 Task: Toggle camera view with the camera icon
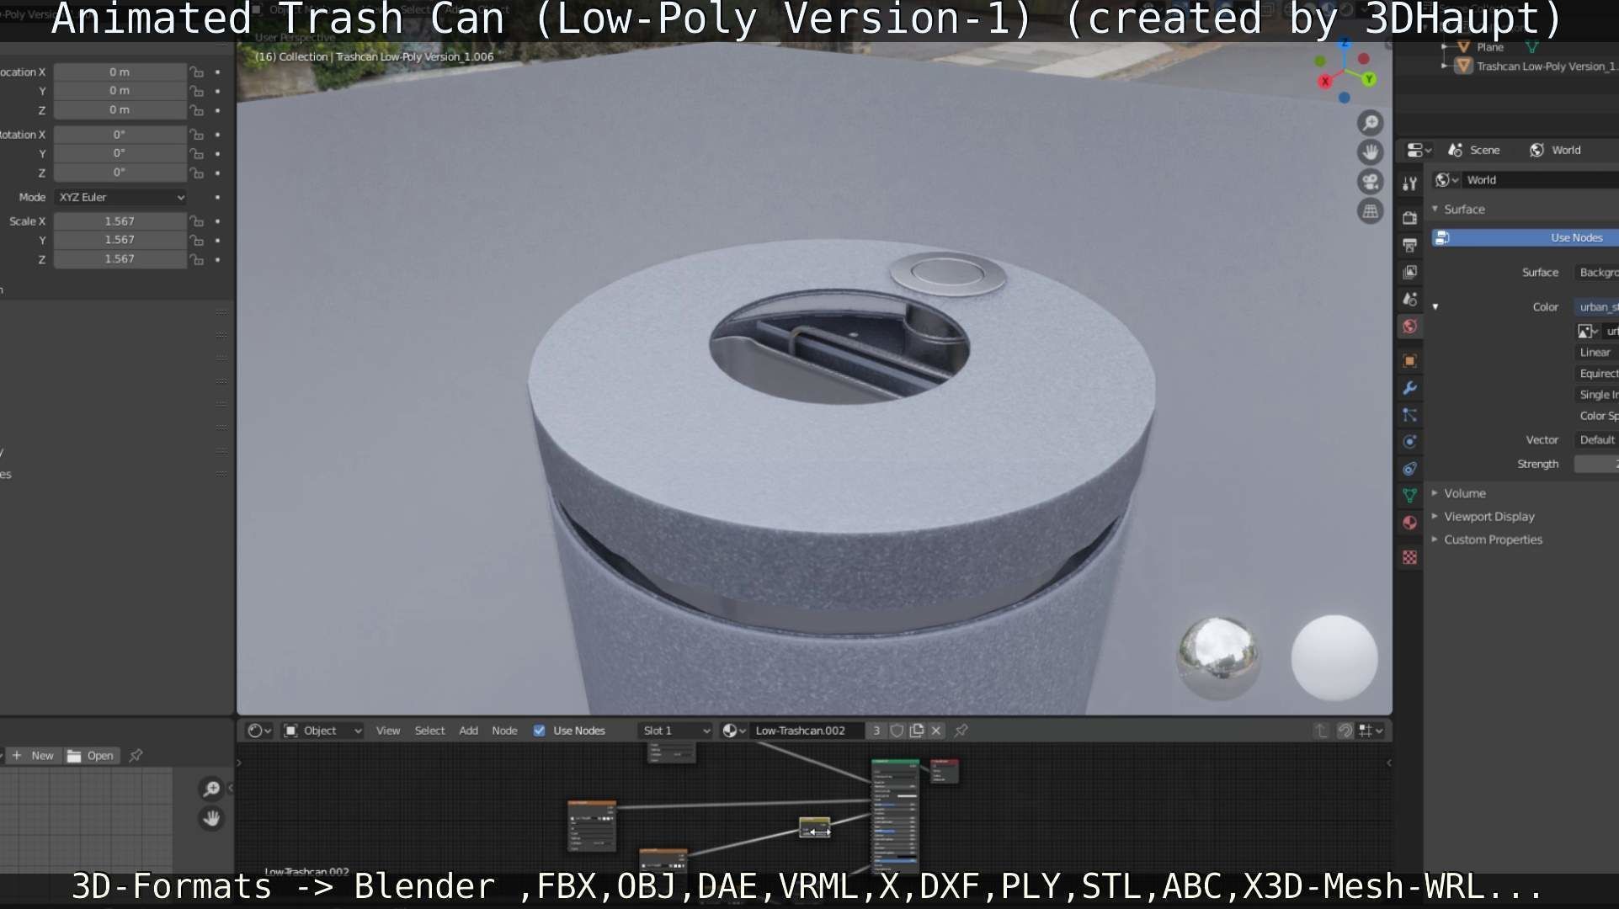(x=1371, y=182)
